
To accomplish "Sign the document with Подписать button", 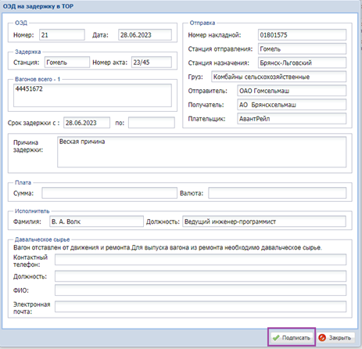I will [x=292, y=337].
